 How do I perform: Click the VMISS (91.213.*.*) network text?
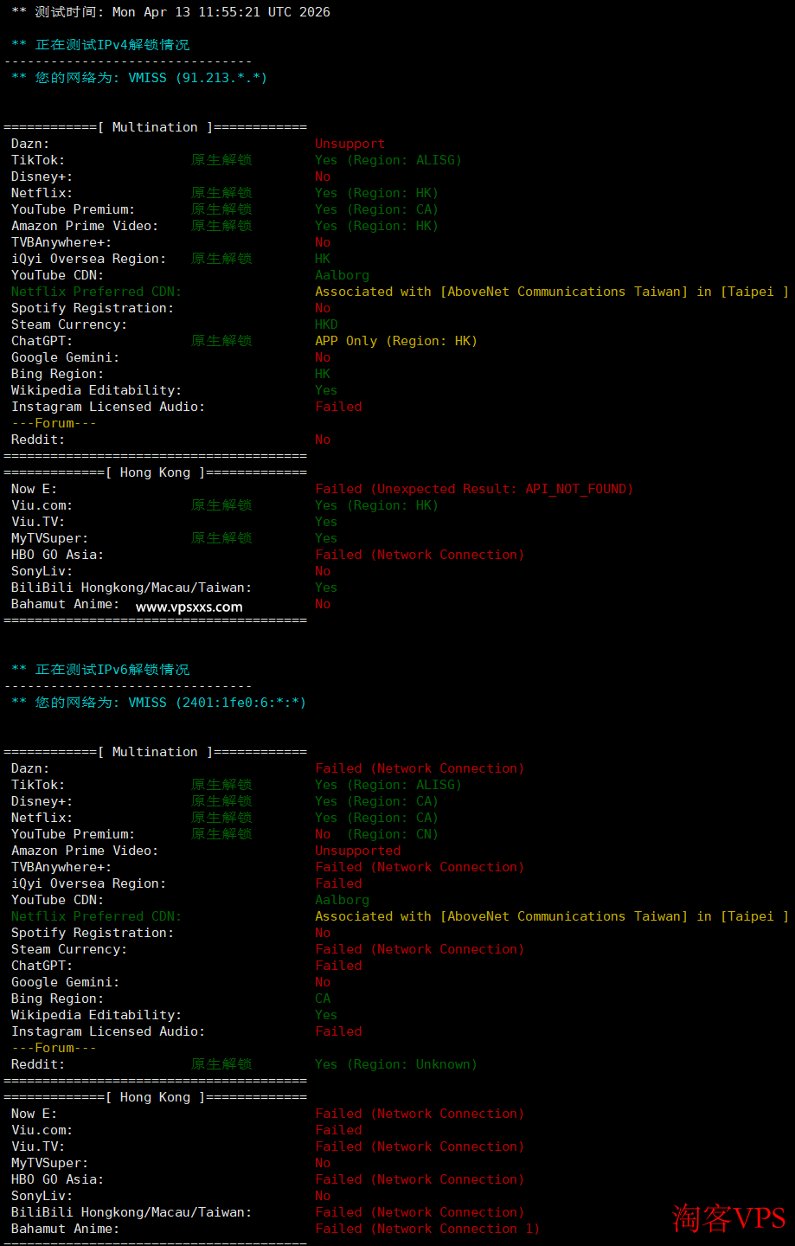pos(197,78)
